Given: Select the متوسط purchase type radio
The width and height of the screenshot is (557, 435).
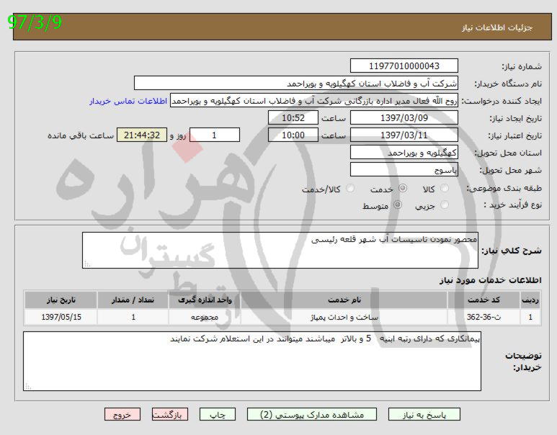Looking at the screenshot, I should (x=398, y=205).
